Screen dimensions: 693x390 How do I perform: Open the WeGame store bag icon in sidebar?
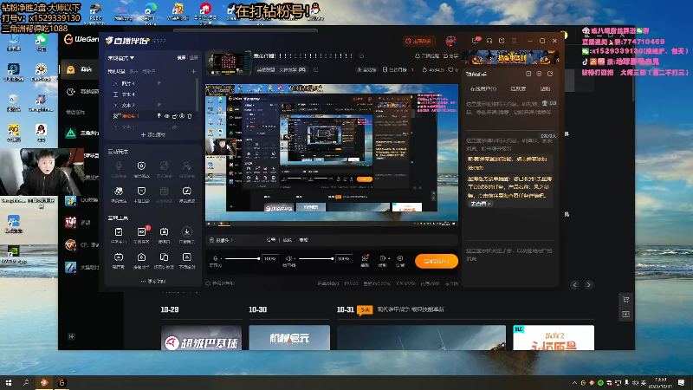[x=71, y=69]
